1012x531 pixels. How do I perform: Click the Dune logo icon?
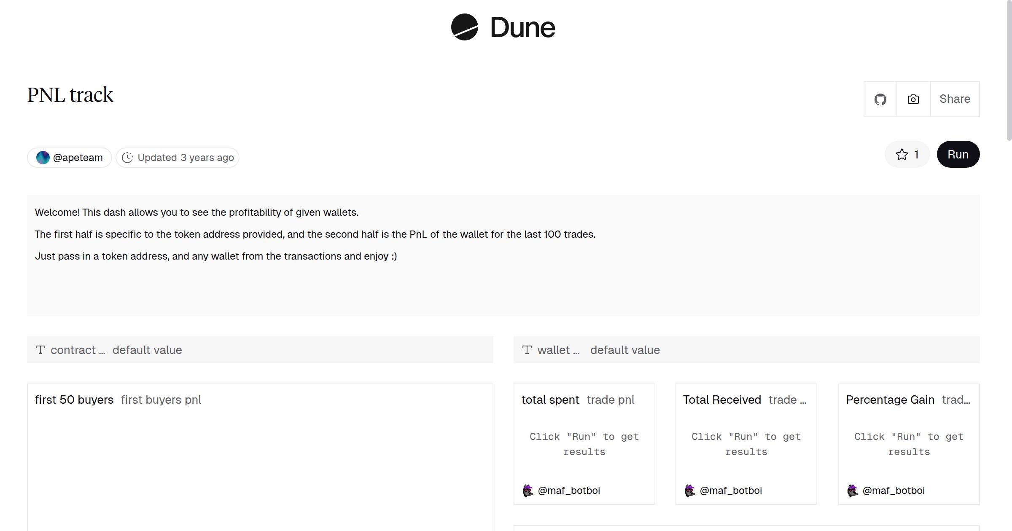point(464,27)
